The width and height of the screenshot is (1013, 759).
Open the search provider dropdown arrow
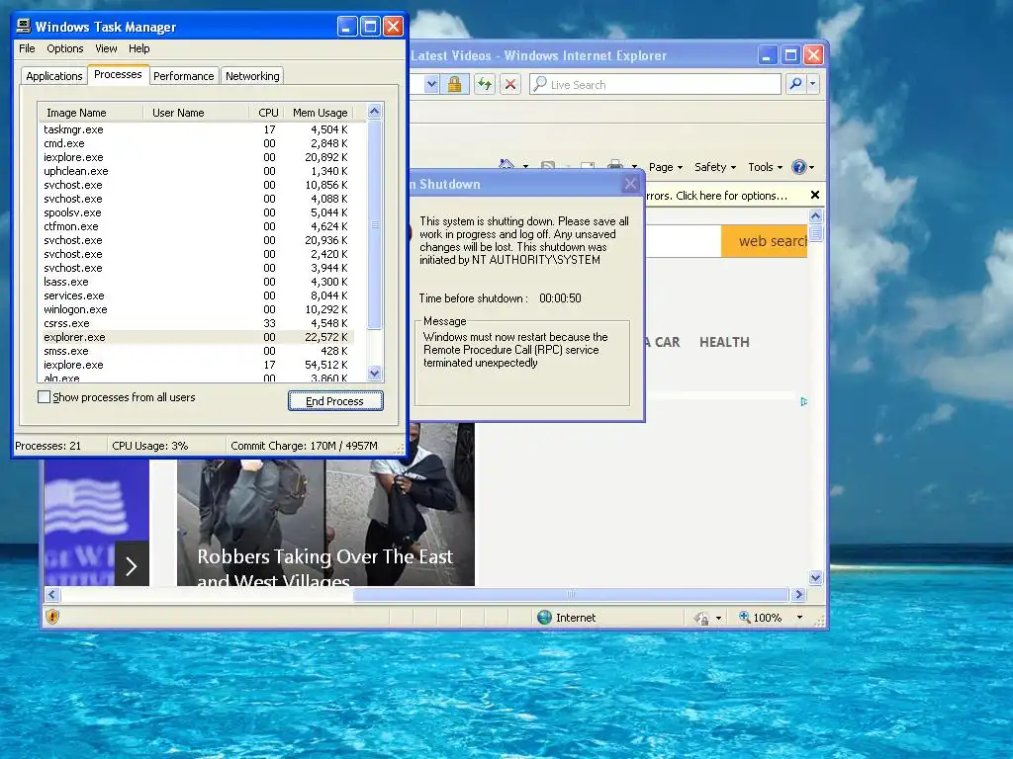(x=813, y=84)
